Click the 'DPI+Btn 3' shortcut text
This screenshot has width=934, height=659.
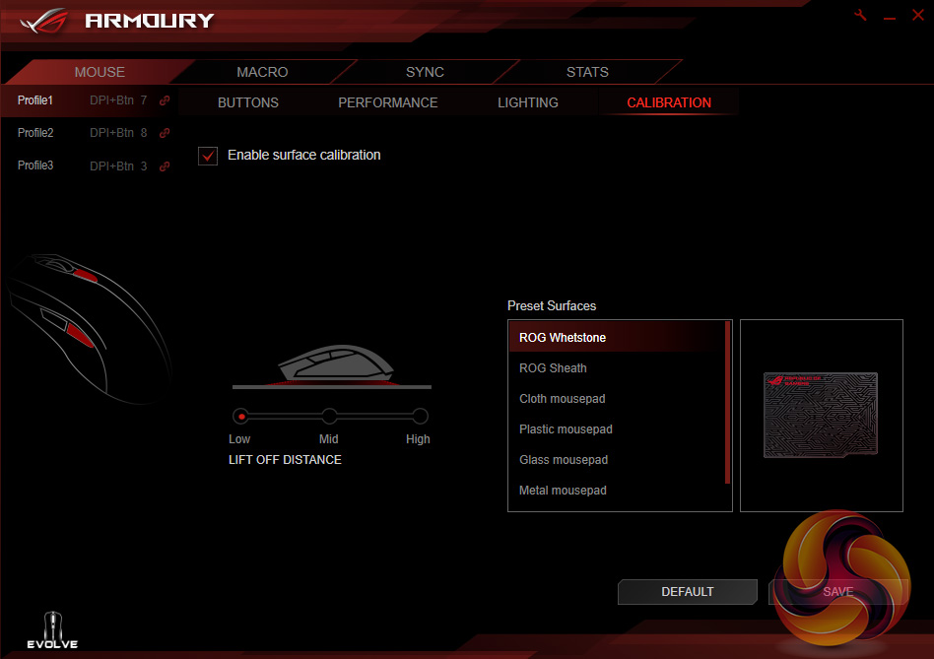118,166
